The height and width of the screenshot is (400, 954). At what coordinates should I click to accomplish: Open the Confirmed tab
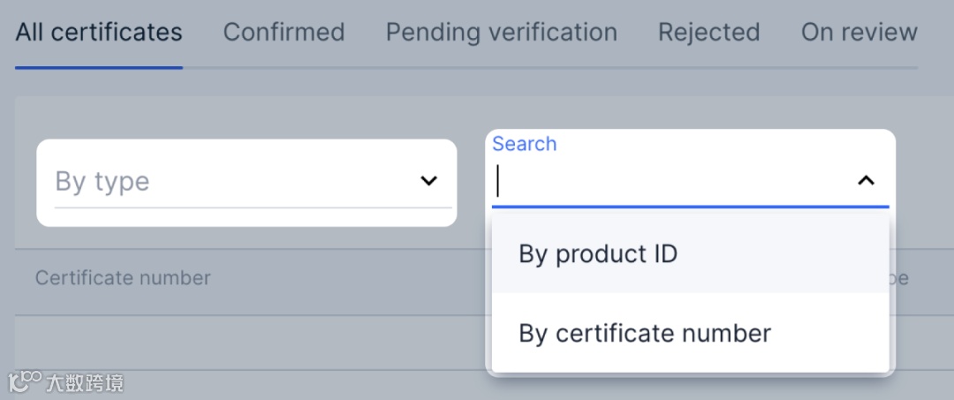click(x=284, y=33)
